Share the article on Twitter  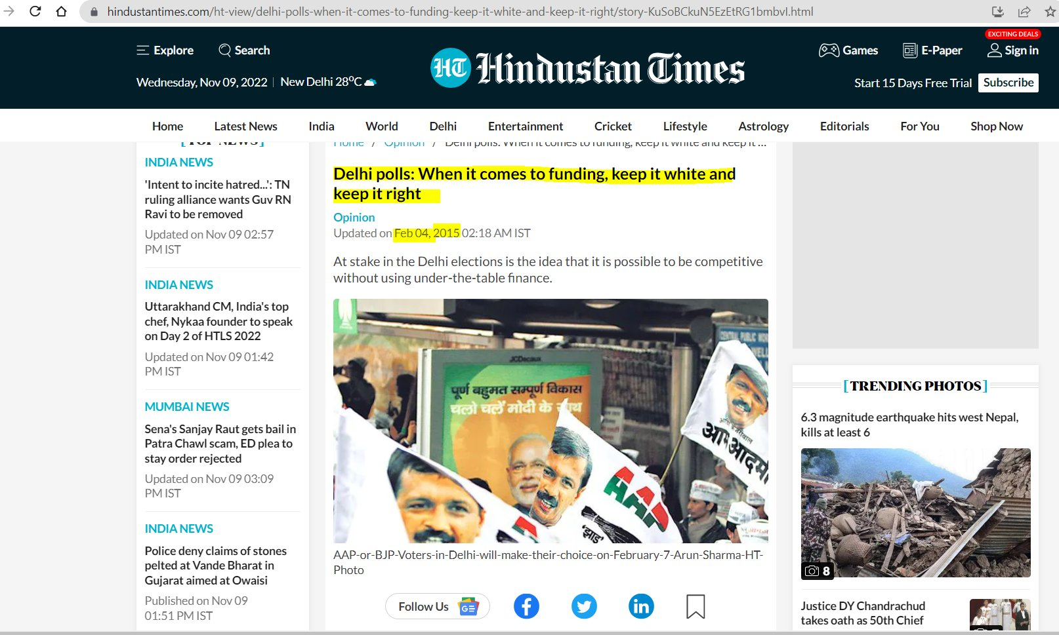pos(584,606)
